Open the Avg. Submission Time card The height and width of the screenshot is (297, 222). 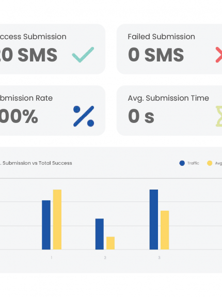(169, 111)
